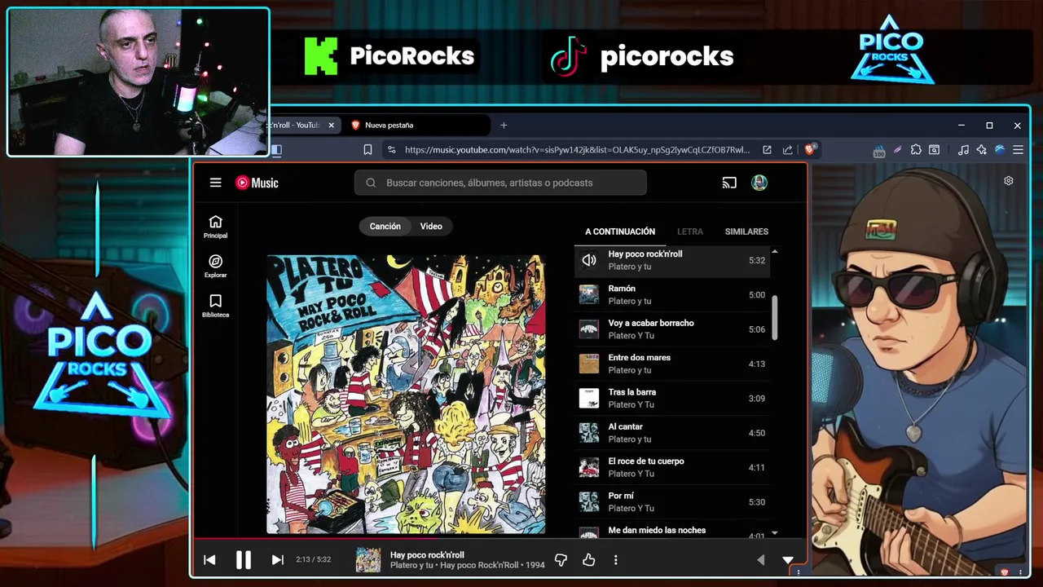The height and width of the screenshot is (587, 1043).
Task: Close the YouTube Music browser tab
Action: [331, 126]
